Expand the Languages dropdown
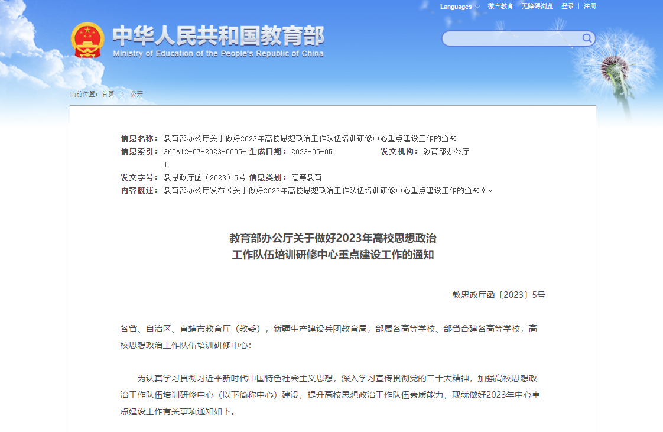663x432 pixels. tap(459, 7)
